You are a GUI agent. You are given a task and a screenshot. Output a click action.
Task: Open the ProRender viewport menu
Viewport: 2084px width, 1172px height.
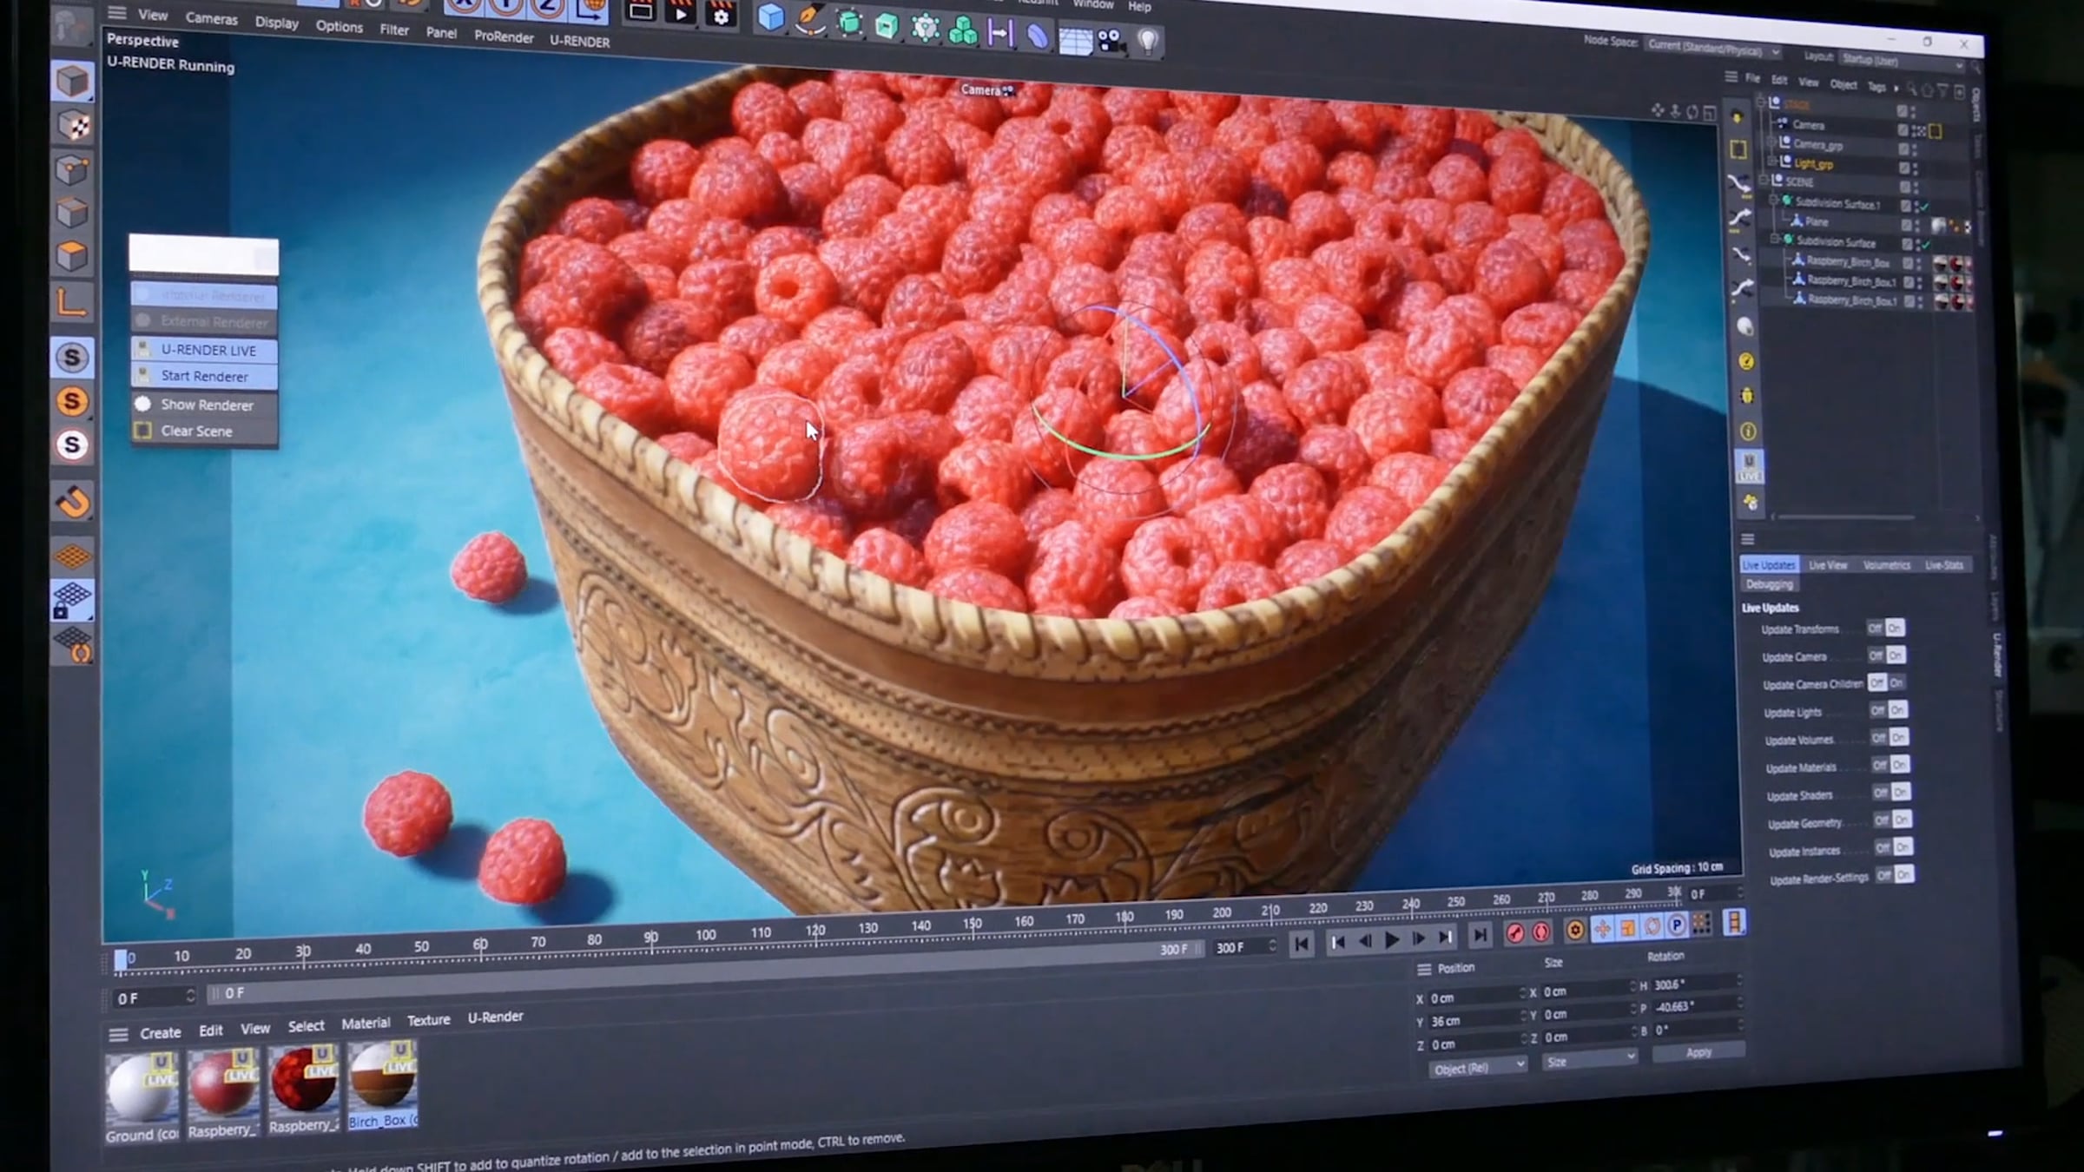(504, 36)
